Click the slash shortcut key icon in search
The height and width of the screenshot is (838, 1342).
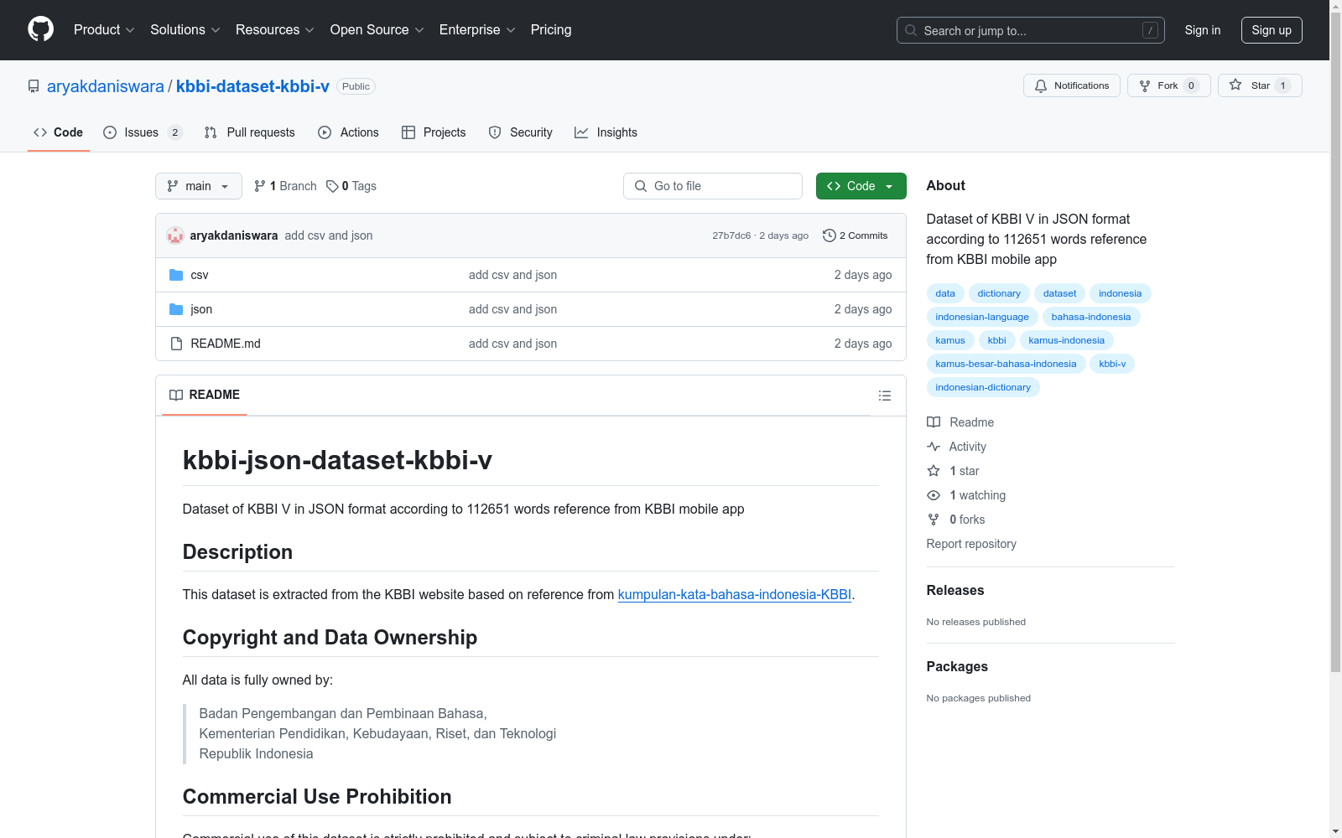click(x=1150, y=30)
